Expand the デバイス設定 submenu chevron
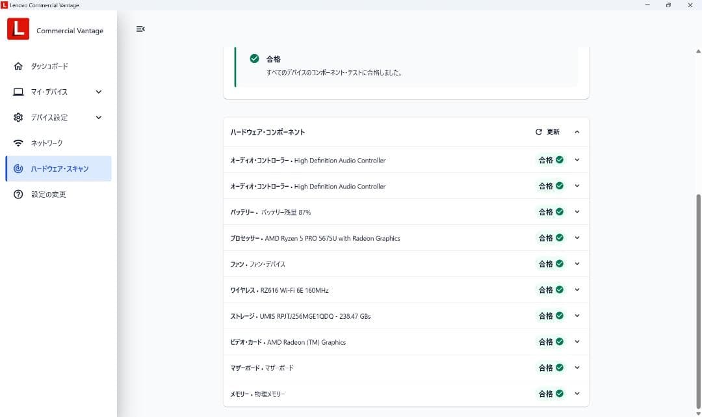The width and height of the screenshot is (702, 417). click(x=99, y=118)
